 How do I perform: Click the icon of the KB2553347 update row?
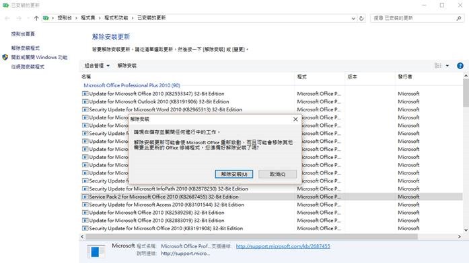point(85,94)
